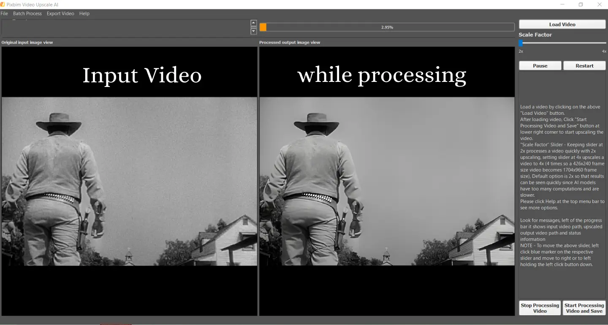Viewport: 608px width, 325px height.
Task: Click Start Processing Video and Save
Action: tap(584, 308)
